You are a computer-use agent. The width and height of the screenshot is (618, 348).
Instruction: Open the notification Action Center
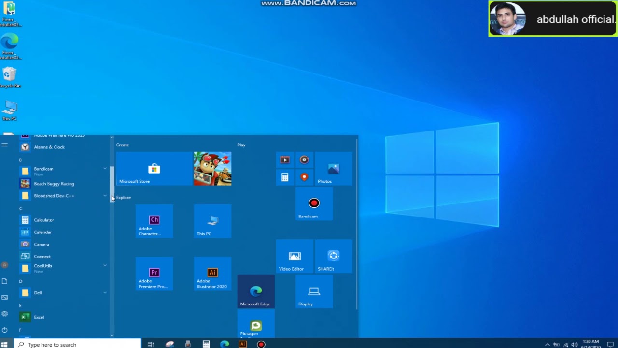[x=610, y=345]
